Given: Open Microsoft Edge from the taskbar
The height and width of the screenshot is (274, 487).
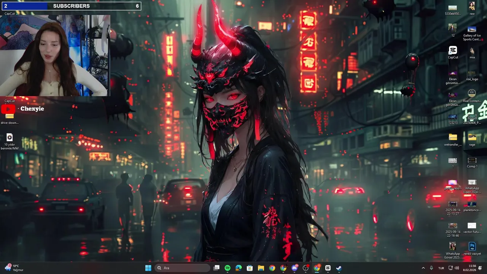Looking at the screenshot, I should 239,268.
